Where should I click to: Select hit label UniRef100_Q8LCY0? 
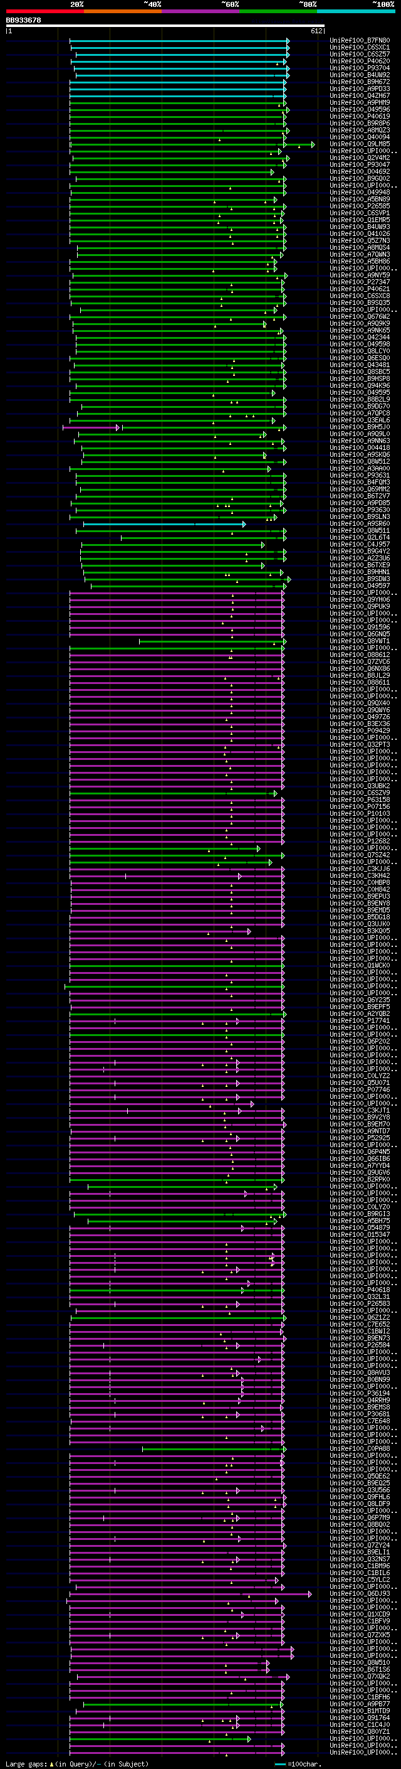point(360,351)
